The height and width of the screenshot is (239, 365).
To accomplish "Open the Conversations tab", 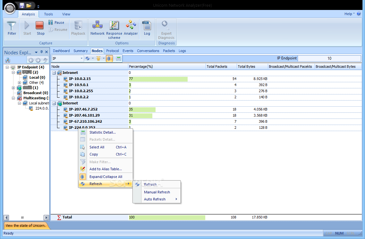I will tap(148, 51).
